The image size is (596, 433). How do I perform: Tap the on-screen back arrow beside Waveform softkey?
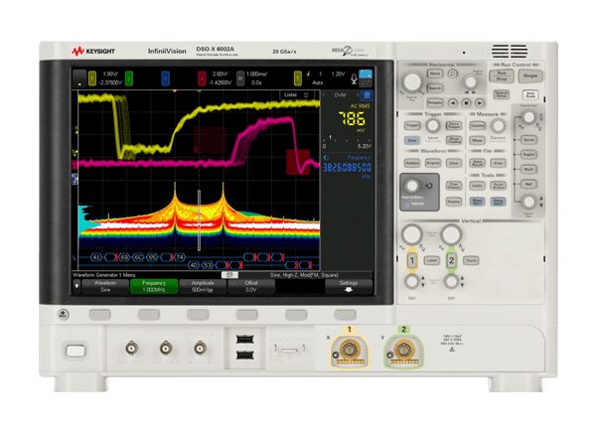pyautogui.click(x=76, y=286)
